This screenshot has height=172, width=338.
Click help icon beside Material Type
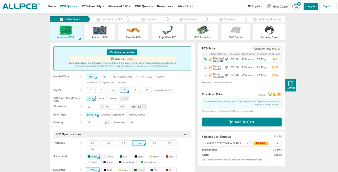tap(81, 77)
